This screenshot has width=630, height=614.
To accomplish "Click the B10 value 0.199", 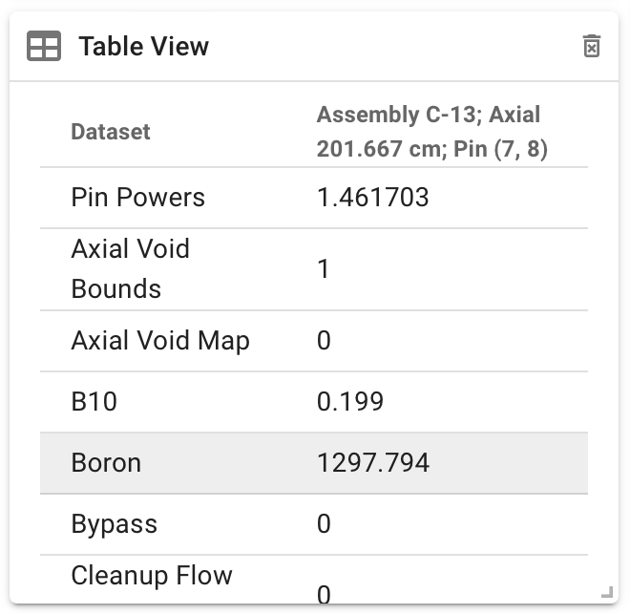I will coord(350,401).
